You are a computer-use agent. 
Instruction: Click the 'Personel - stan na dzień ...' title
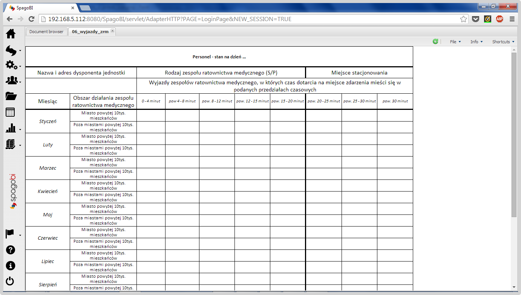[219, 57]
